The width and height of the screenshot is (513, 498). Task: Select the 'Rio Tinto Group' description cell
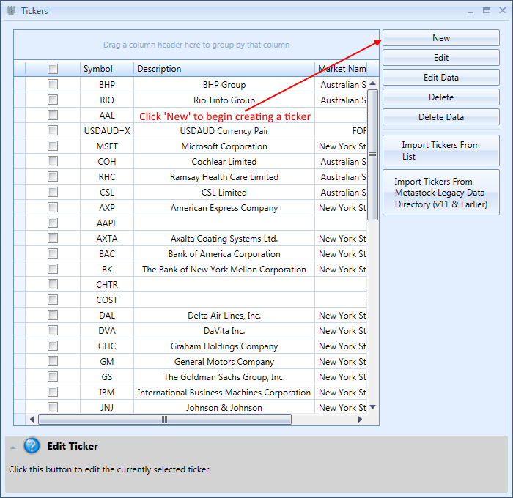[x=224, y=100]
